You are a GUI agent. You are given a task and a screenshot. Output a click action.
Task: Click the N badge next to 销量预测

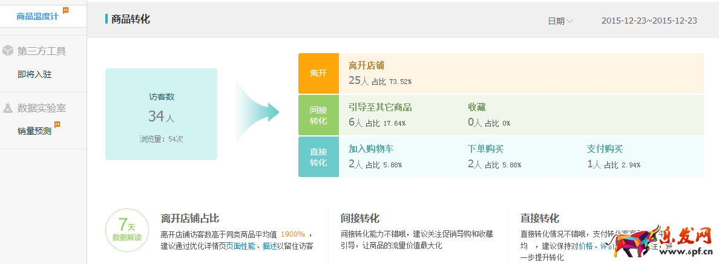(57, 124)
